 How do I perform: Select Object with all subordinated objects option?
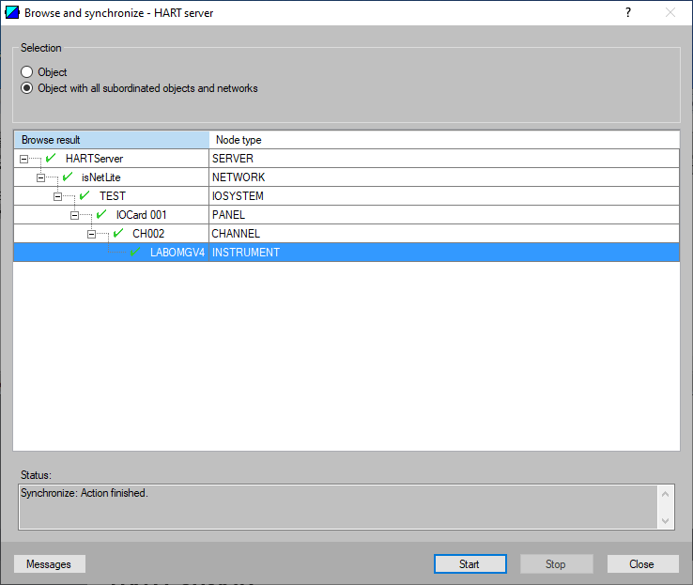tap(27, 88)
